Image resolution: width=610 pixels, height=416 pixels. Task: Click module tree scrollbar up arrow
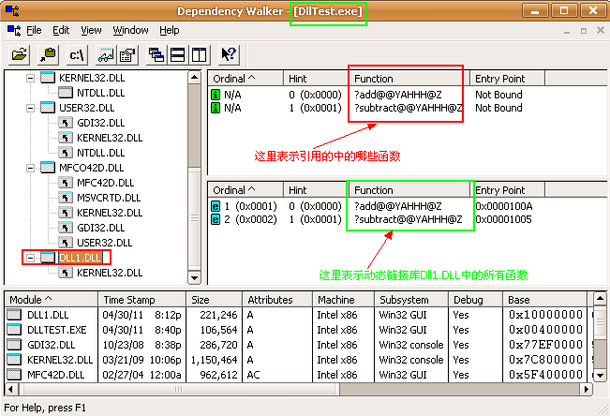click(x=194, y=77)
